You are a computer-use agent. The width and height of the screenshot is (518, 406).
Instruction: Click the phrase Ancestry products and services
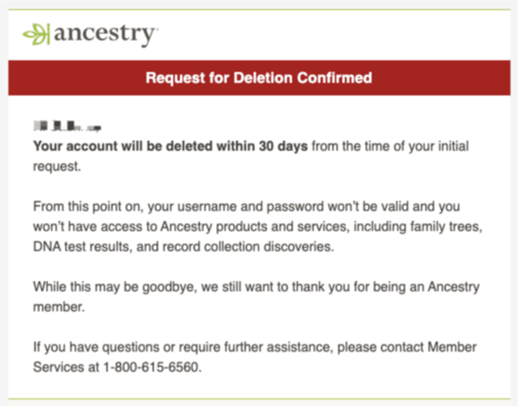pos(254,227)
